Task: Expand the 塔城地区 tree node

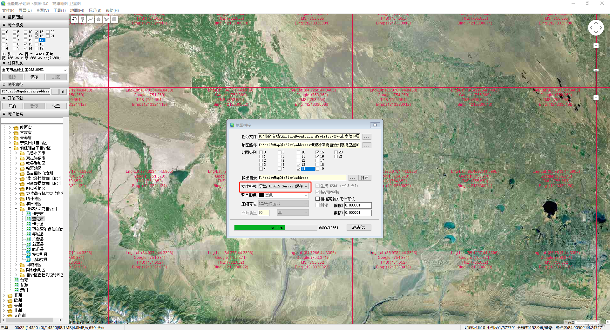Action: click(x=16, y=265)
